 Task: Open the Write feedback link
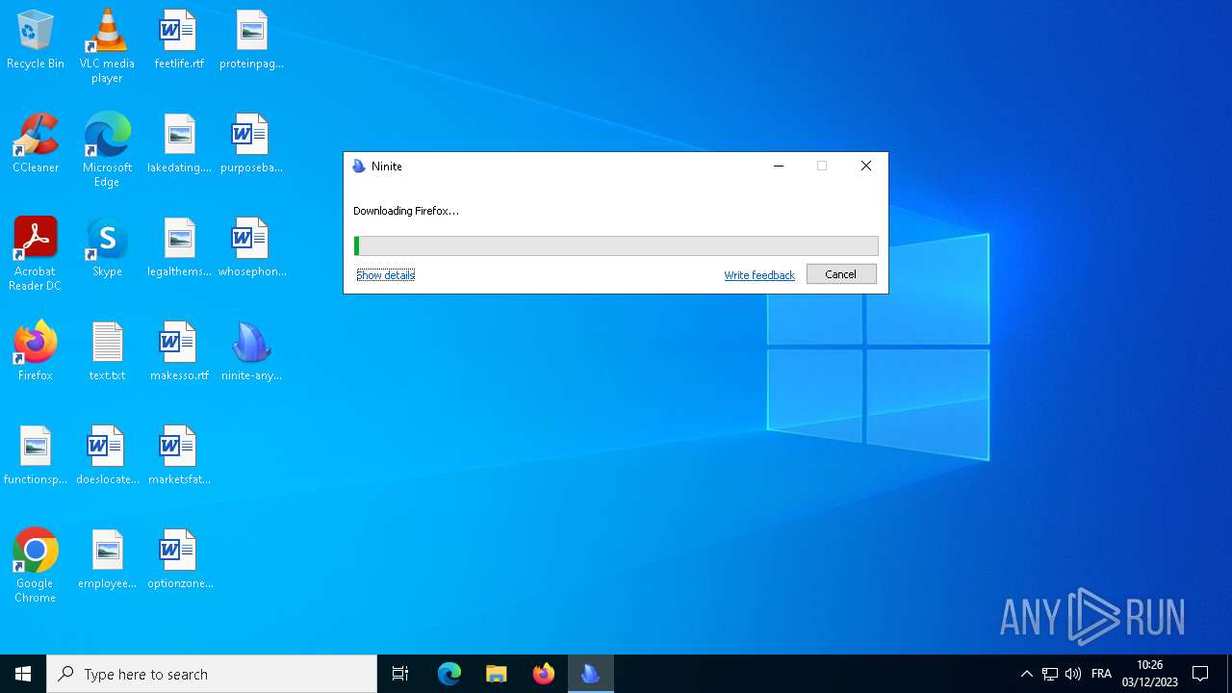(x=759, y=275)
